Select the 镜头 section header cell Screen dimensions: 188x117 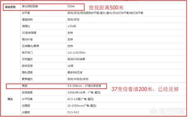click(x=10, y=99)
